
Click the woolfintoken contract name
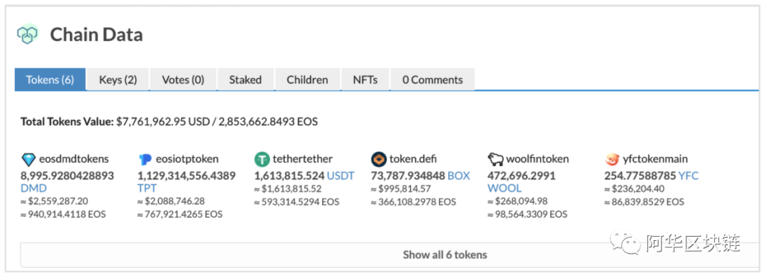(538, 159)
